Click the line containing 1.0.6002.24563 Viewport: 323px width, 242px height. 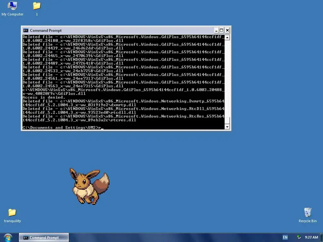(x=73, y=86)
